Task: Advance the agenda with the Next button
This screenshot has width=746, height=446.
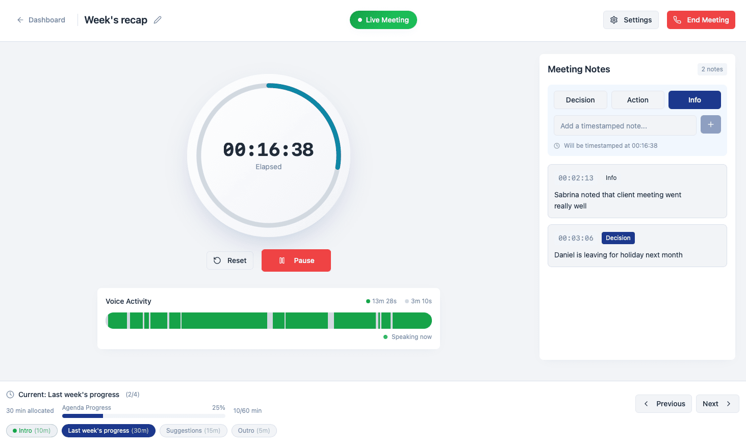Action: pyautogui.click(x=717, y=403)
